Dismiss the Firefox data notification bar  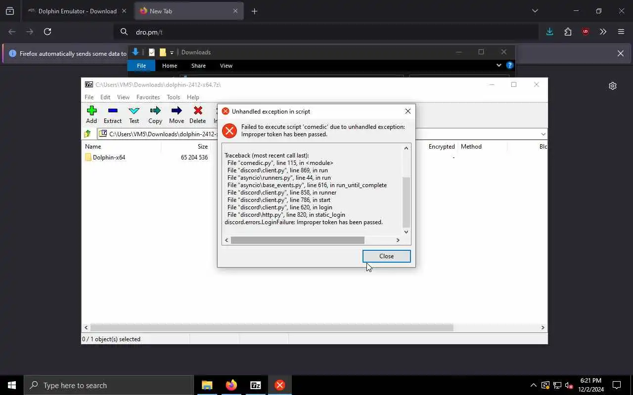pyautogui.click(x=620, y=53)
